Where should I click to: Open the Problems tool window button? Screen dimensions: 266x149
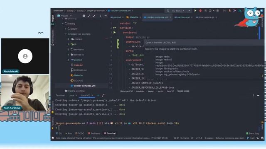(94, 133)
